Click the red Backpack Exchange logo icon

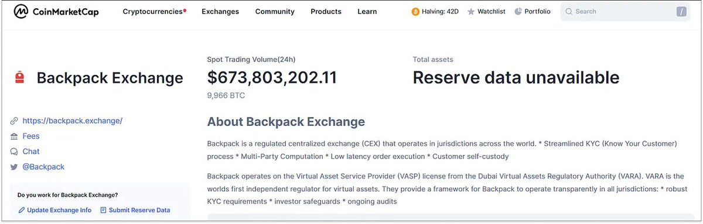[x=19, y=78]
